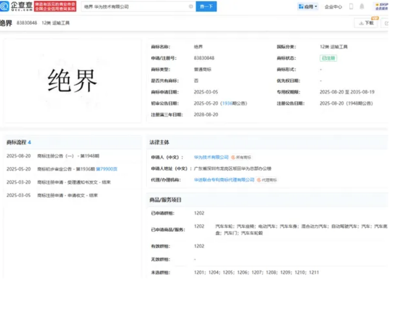Clear the search box with the X icon
This screenshot has width=400, height=312.
pyautogui.click(x=191, y=6)
